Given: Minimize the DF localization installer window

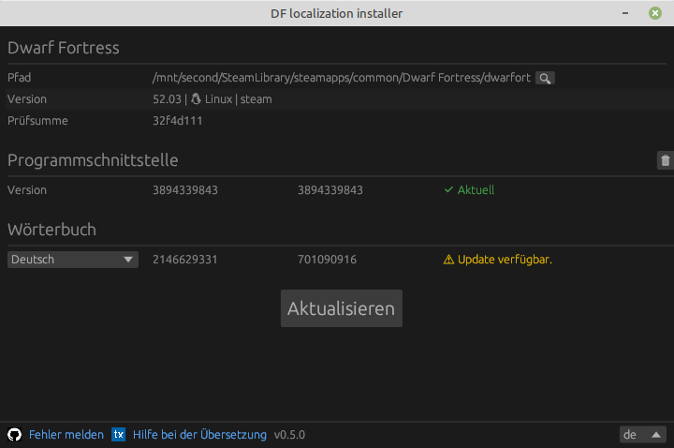Looking at the screenshot, I should tap(625, 13).
